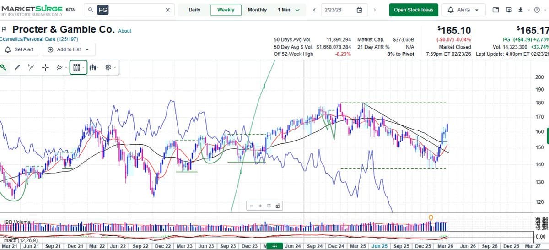Screen dimensions: 549x250
Task: Click the Set Alert button
Action: click(19, 49)
